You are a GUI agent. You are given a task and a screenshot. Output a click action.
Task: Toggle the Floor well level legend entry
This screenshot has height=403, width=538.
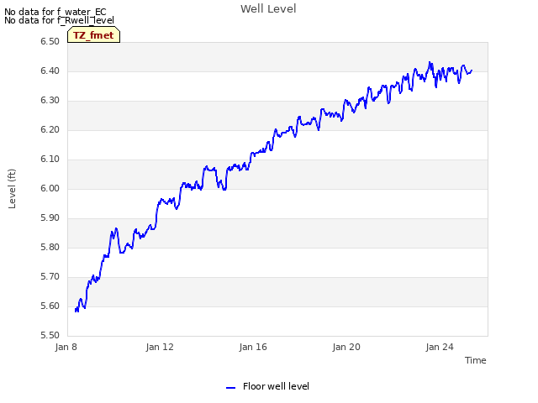click(267, 386)
